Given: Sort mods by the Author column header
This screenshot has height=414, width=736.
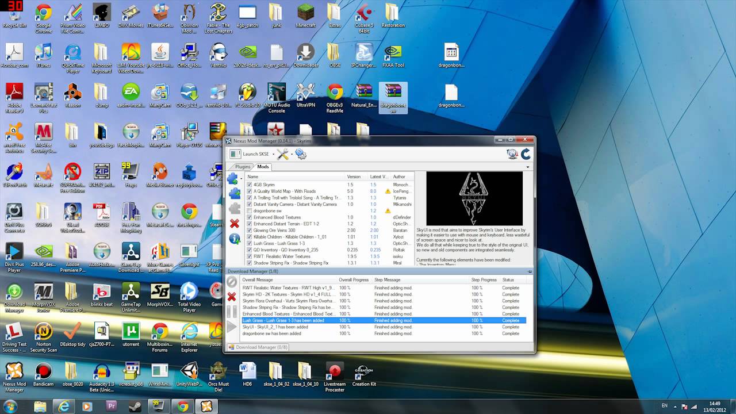Looking at the screenshot, I should click(402, 177).
